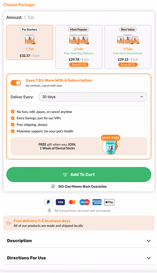Select the 2 Tubs Most Popular package
The image size is (157, 273).
(x=79, y=47)
